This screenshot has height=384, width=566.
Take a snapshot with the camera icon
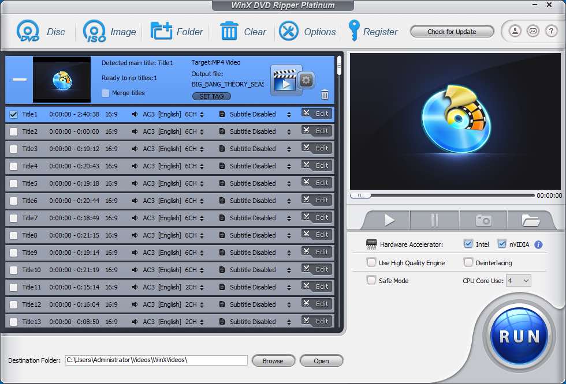pyautogui.click(x=482, y=220)
